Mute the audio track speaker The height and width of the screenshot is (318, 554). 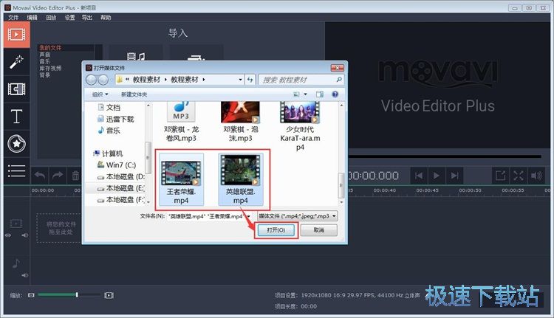[x=24, y=275]
